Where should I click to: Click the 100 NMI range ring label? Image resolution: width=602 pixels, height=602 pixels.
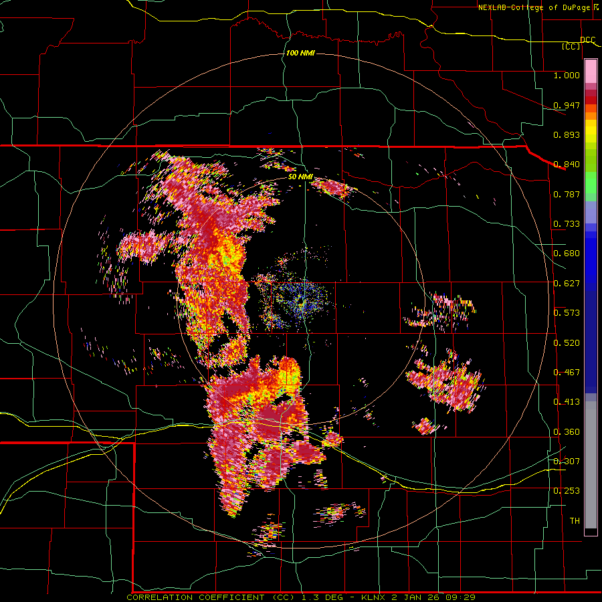point(300,53)
